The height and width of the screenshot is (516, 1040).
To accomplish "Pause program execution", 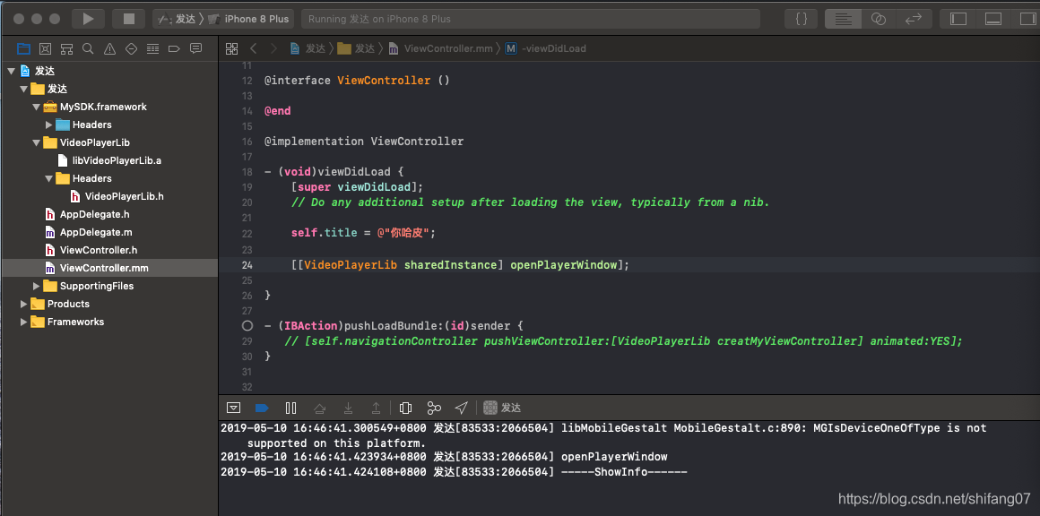I will tap(290, 408).
